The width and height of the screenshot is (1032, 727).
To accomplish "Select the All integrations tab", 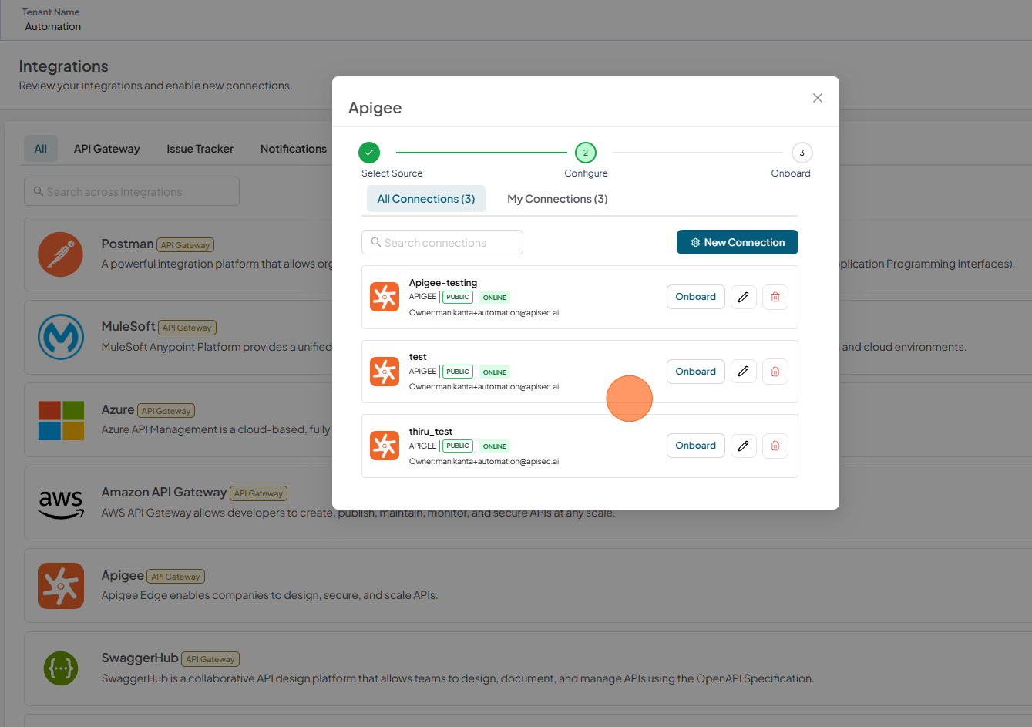I will (41, 149).
